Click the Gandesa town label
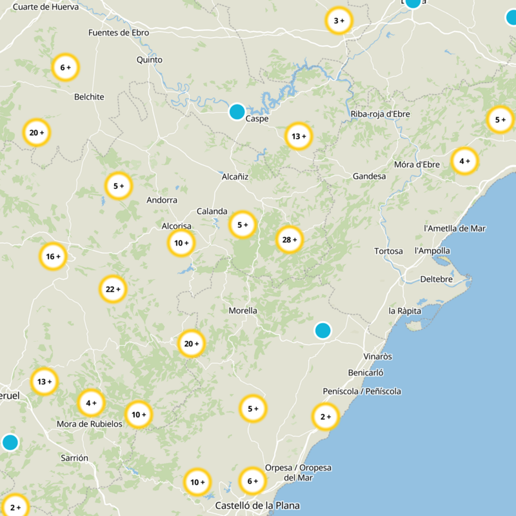The image size is (516, 516). pos(369,176)
